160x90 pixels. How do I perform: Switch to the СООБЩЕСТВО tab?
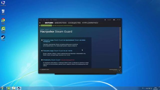pyautogui.click(x=74, y=23)
